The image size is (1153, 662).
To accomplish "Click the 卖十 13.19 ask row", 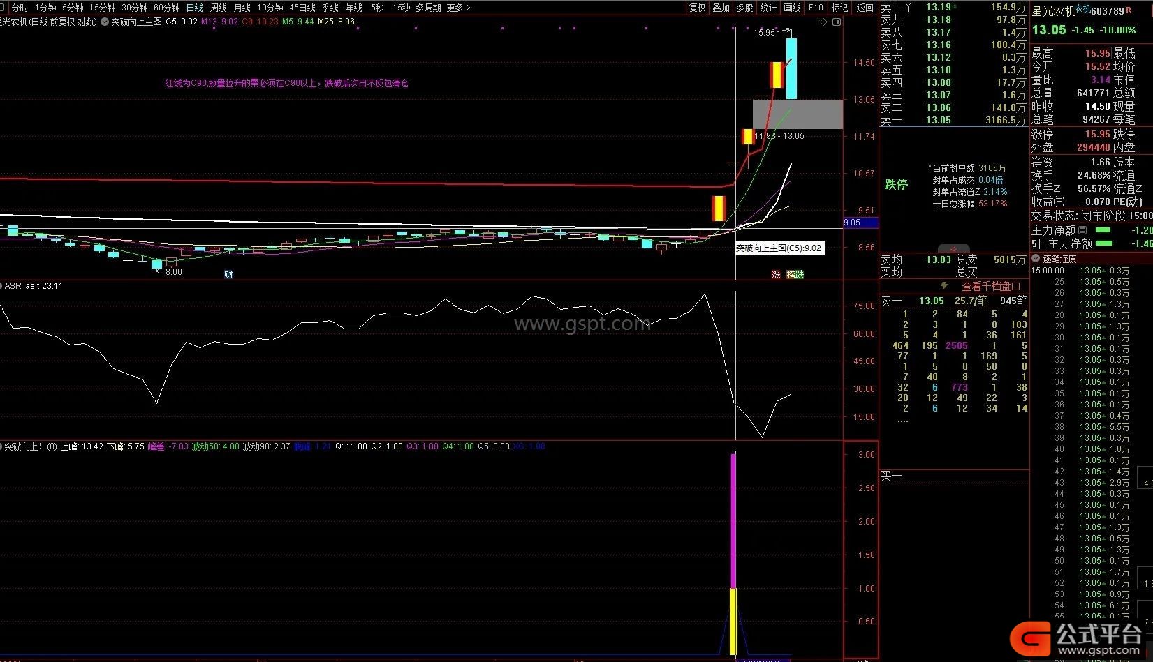I will (x=953, y=7).
